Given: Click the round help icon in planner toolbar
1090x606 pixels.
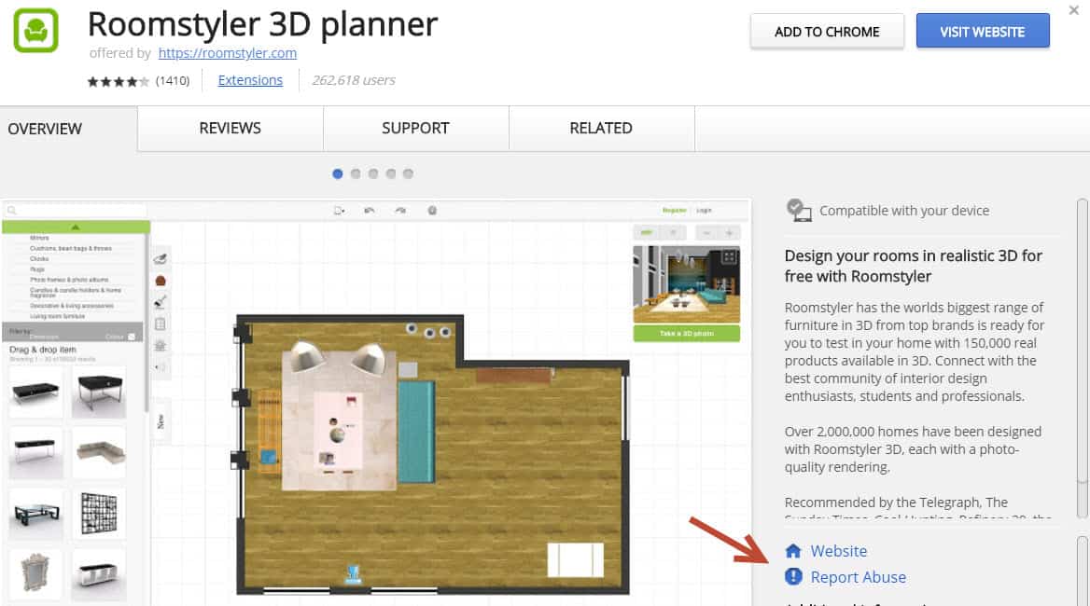Looking at the screenshot, I should click(x=432, y=211).
